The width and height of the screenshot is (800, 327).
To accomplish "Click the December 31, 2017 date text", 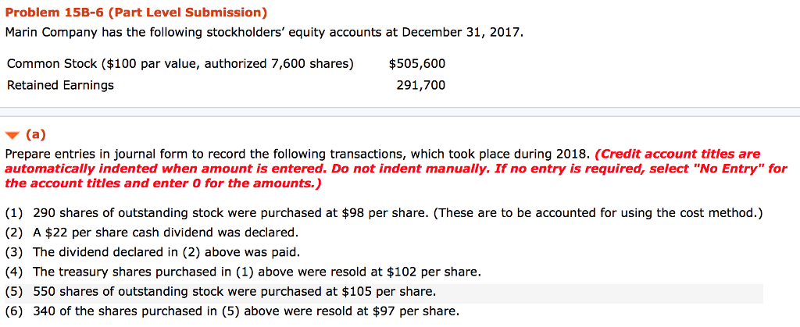I will click(x=459, y=33).
